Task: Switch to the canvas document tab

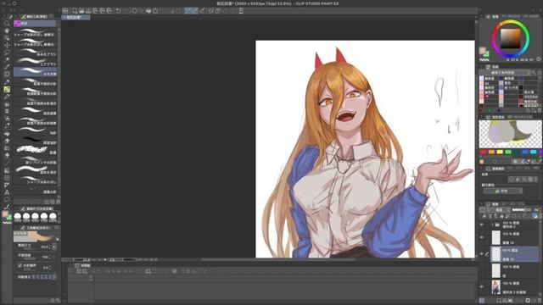Action: point(76,17)
